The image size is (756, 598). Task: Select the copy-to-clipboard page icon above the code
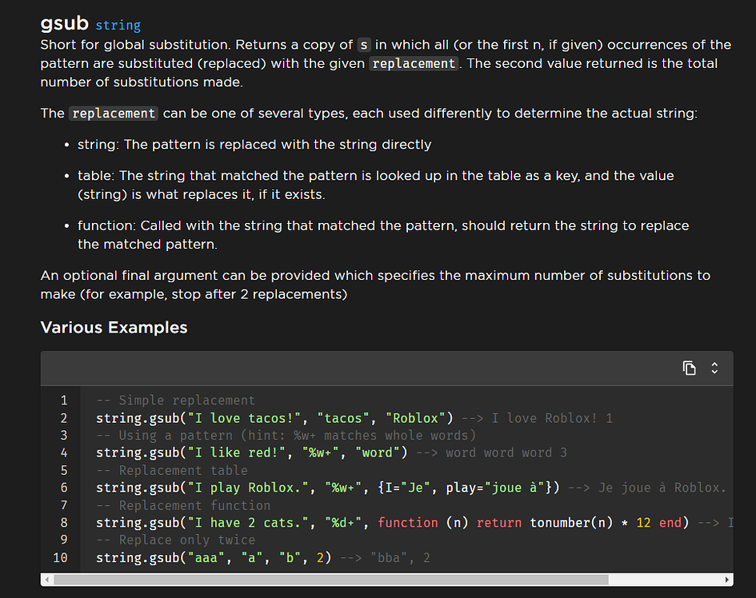(689, 368)
